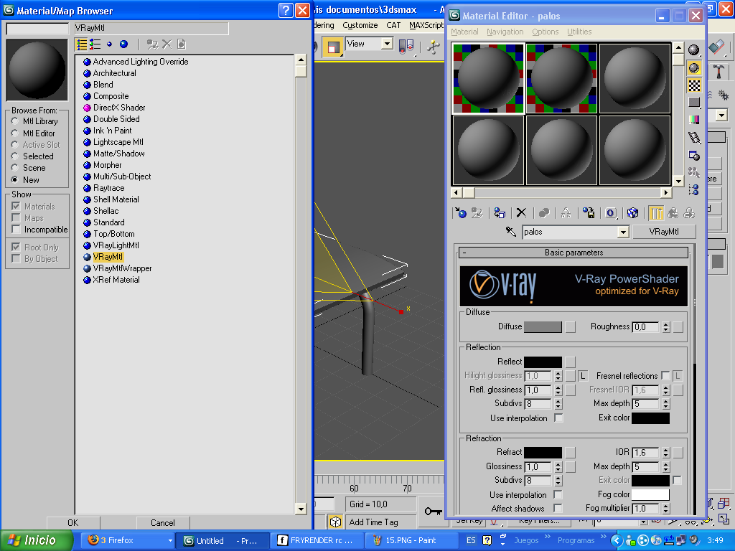Click Cancel in Material/Map Browser

pyautogui.click(x=163, y=522)
